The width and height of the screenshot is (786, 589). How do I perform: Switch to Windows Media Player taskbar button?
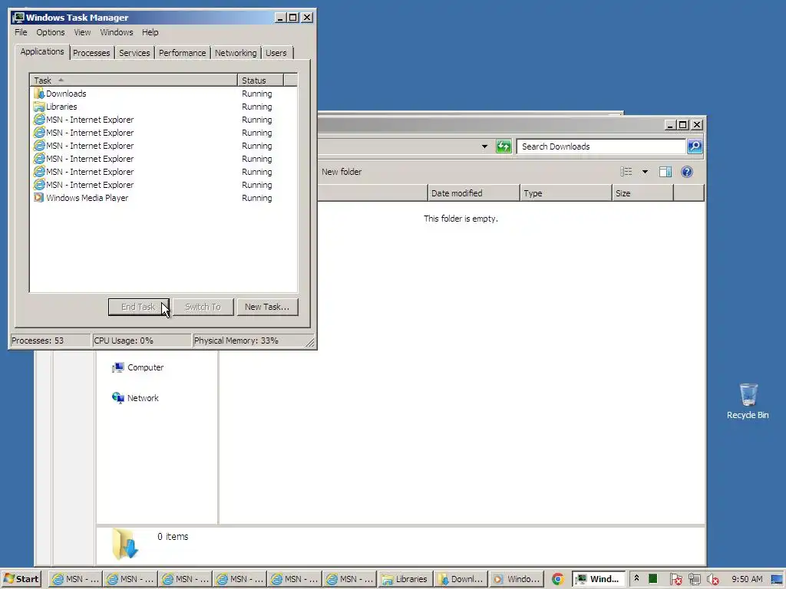coord(515,579)
